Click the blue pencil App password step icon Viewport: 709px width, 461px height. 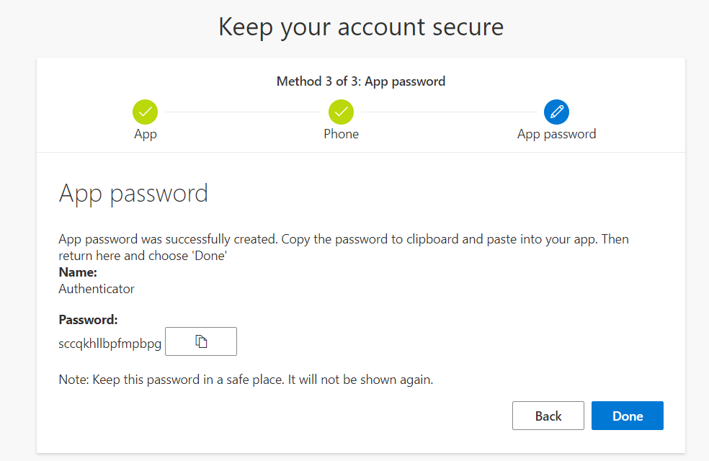click(556, 112)
